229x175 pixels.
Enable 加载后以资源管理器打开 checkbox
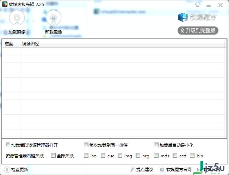coord(8,145)
